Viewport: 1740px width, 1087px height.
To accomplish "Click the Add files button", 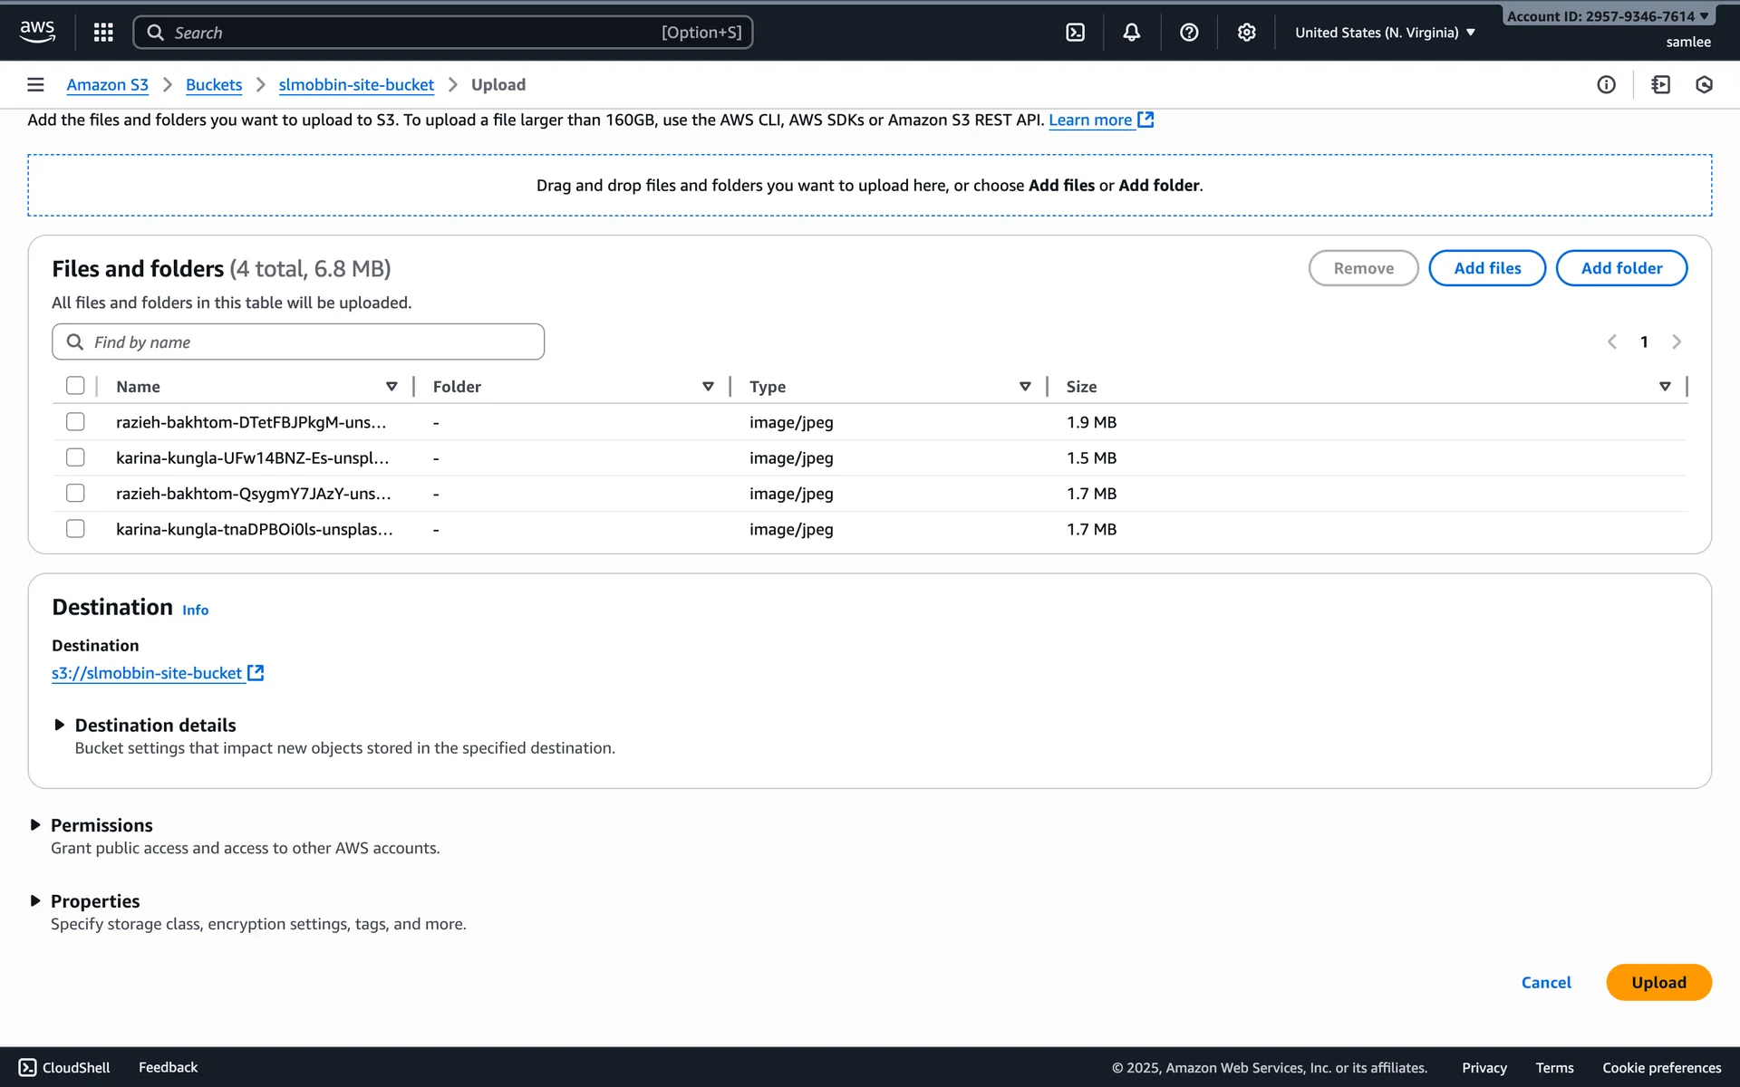I will (x=1487, y=268).
